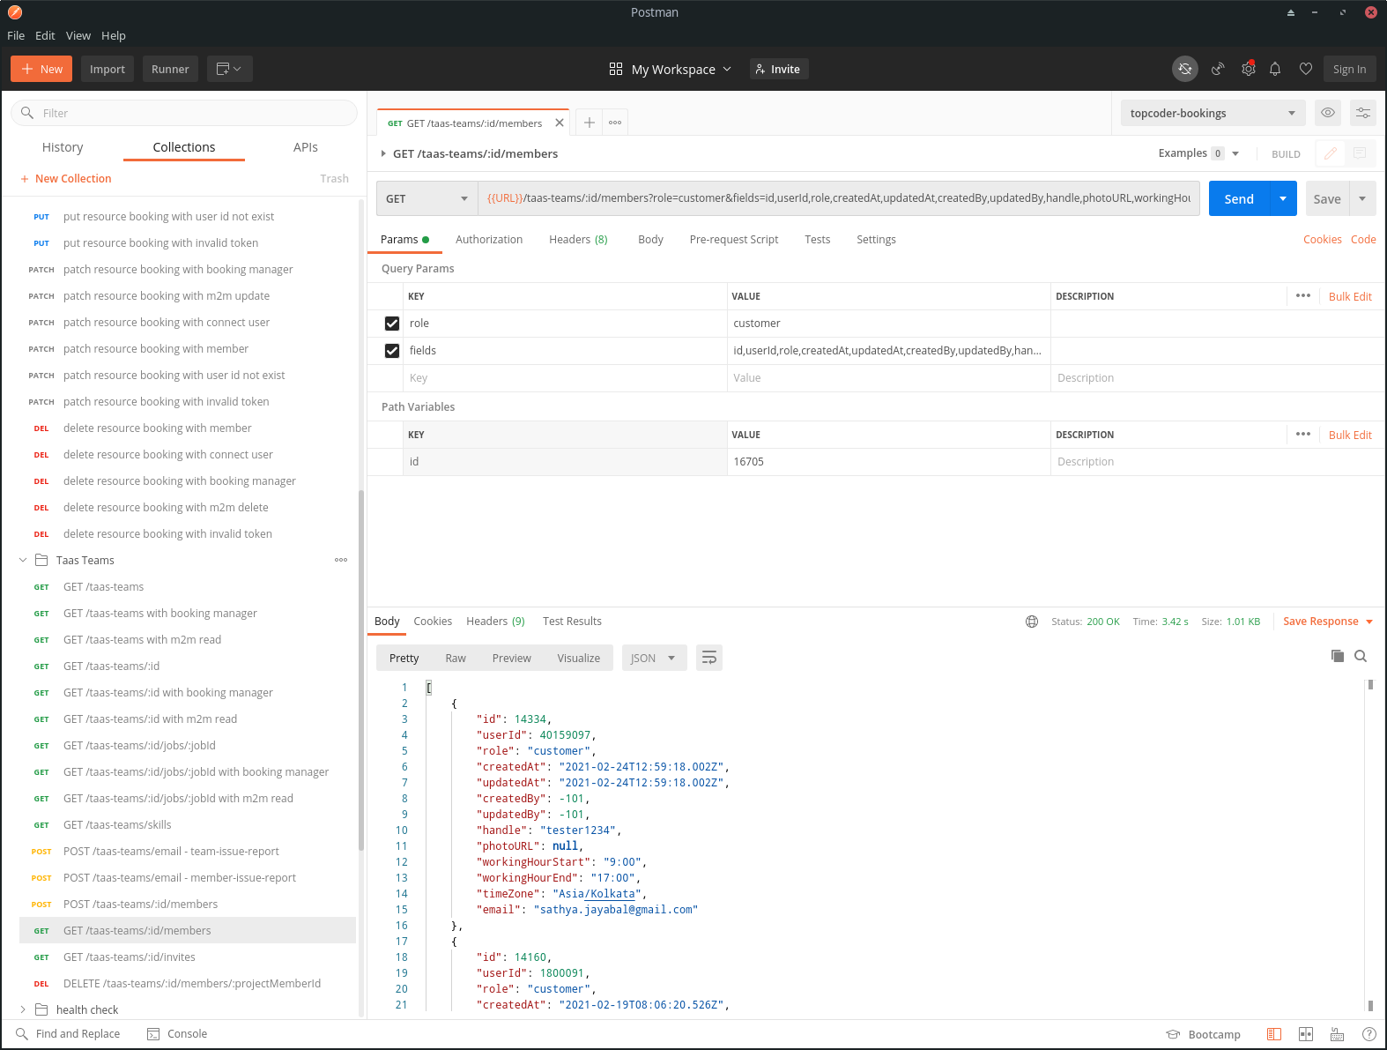Open environment quick look eye icon
1387x1050 pixels.
click(x=1328, y=113)
